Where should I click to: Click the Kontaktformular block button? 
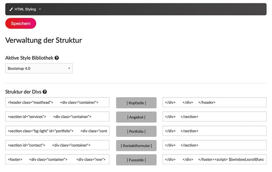click(136, 146)
